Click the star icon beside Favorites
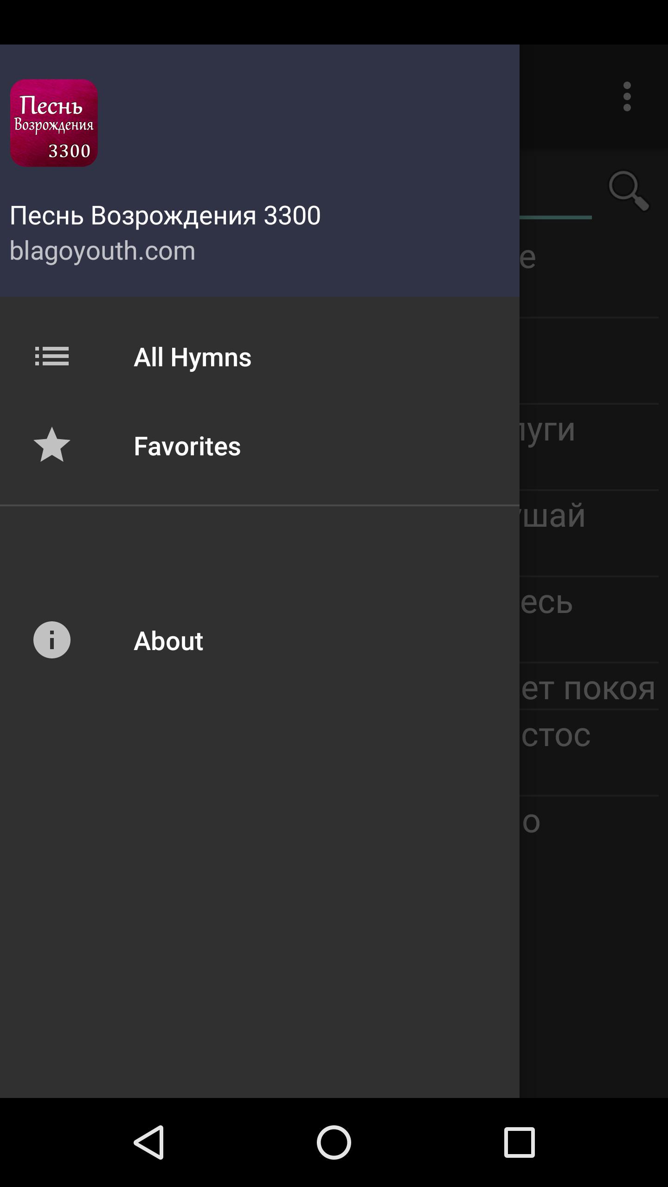Viewport: 668px width, 1187px height. [x=52, y=445]
